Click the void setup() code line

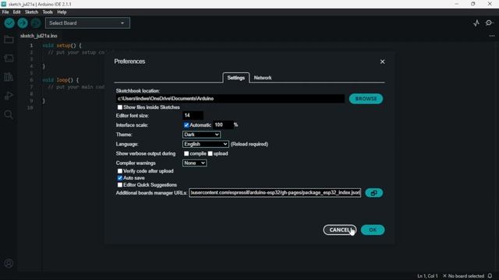[62, 46]
